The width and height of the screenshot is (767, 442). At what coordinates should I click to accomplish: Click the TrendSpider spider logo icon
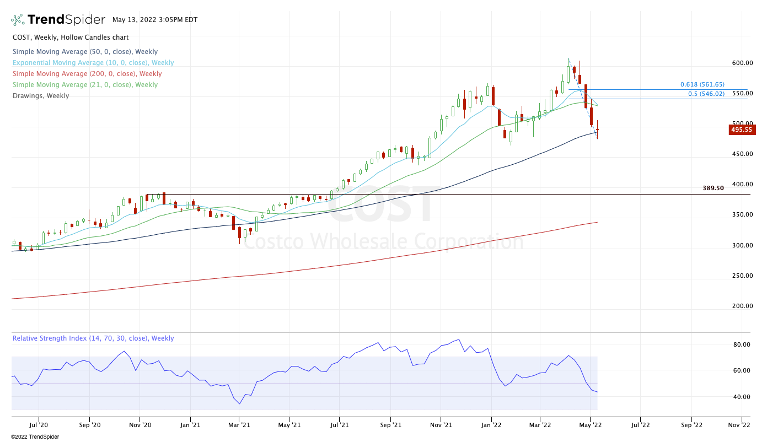pos(18,20)
